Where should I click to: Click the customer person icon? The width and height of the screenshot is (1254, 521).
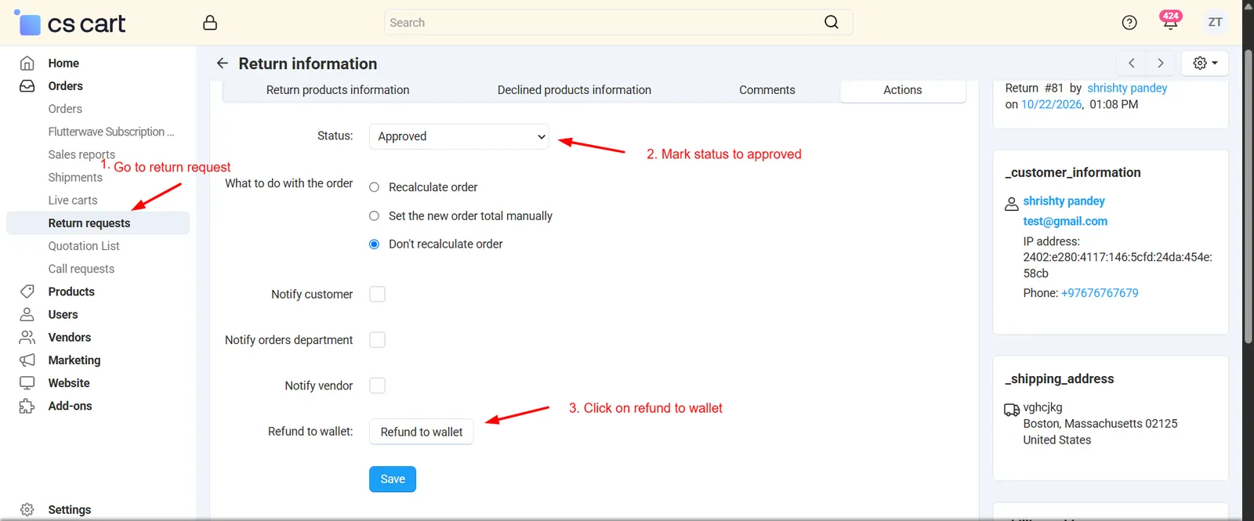1012,204
